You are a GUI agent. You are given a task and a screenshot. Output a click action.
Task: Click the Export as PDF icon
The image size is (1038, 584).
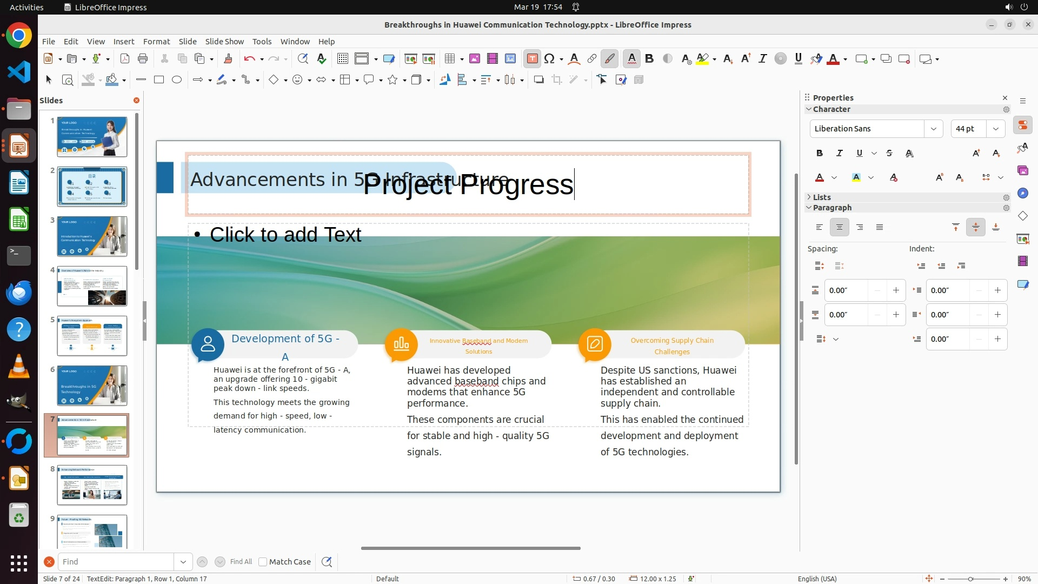click(x=125, y=59)
